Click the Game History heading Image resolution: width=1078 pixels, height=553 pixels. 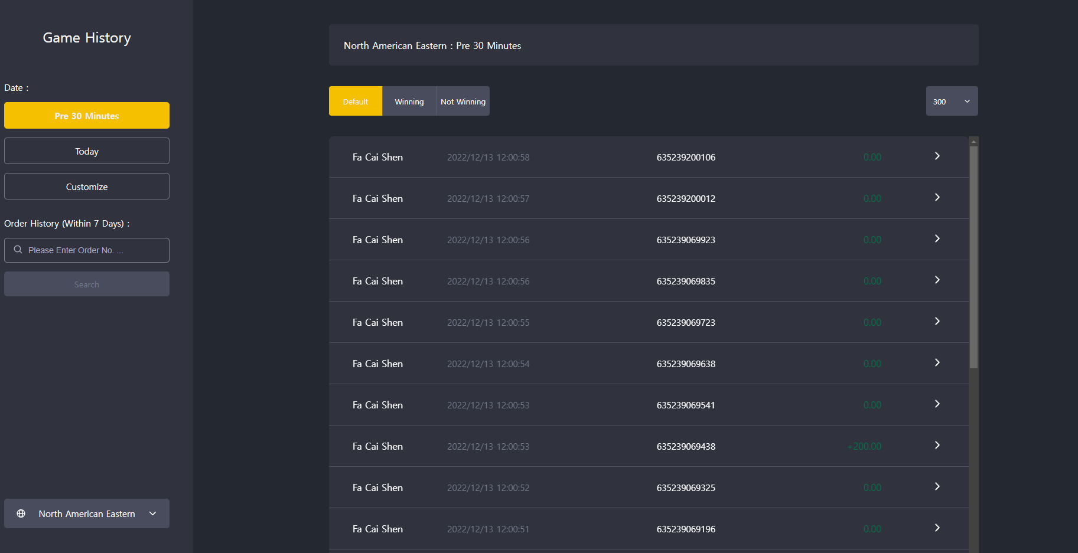(x=87, y=38)
